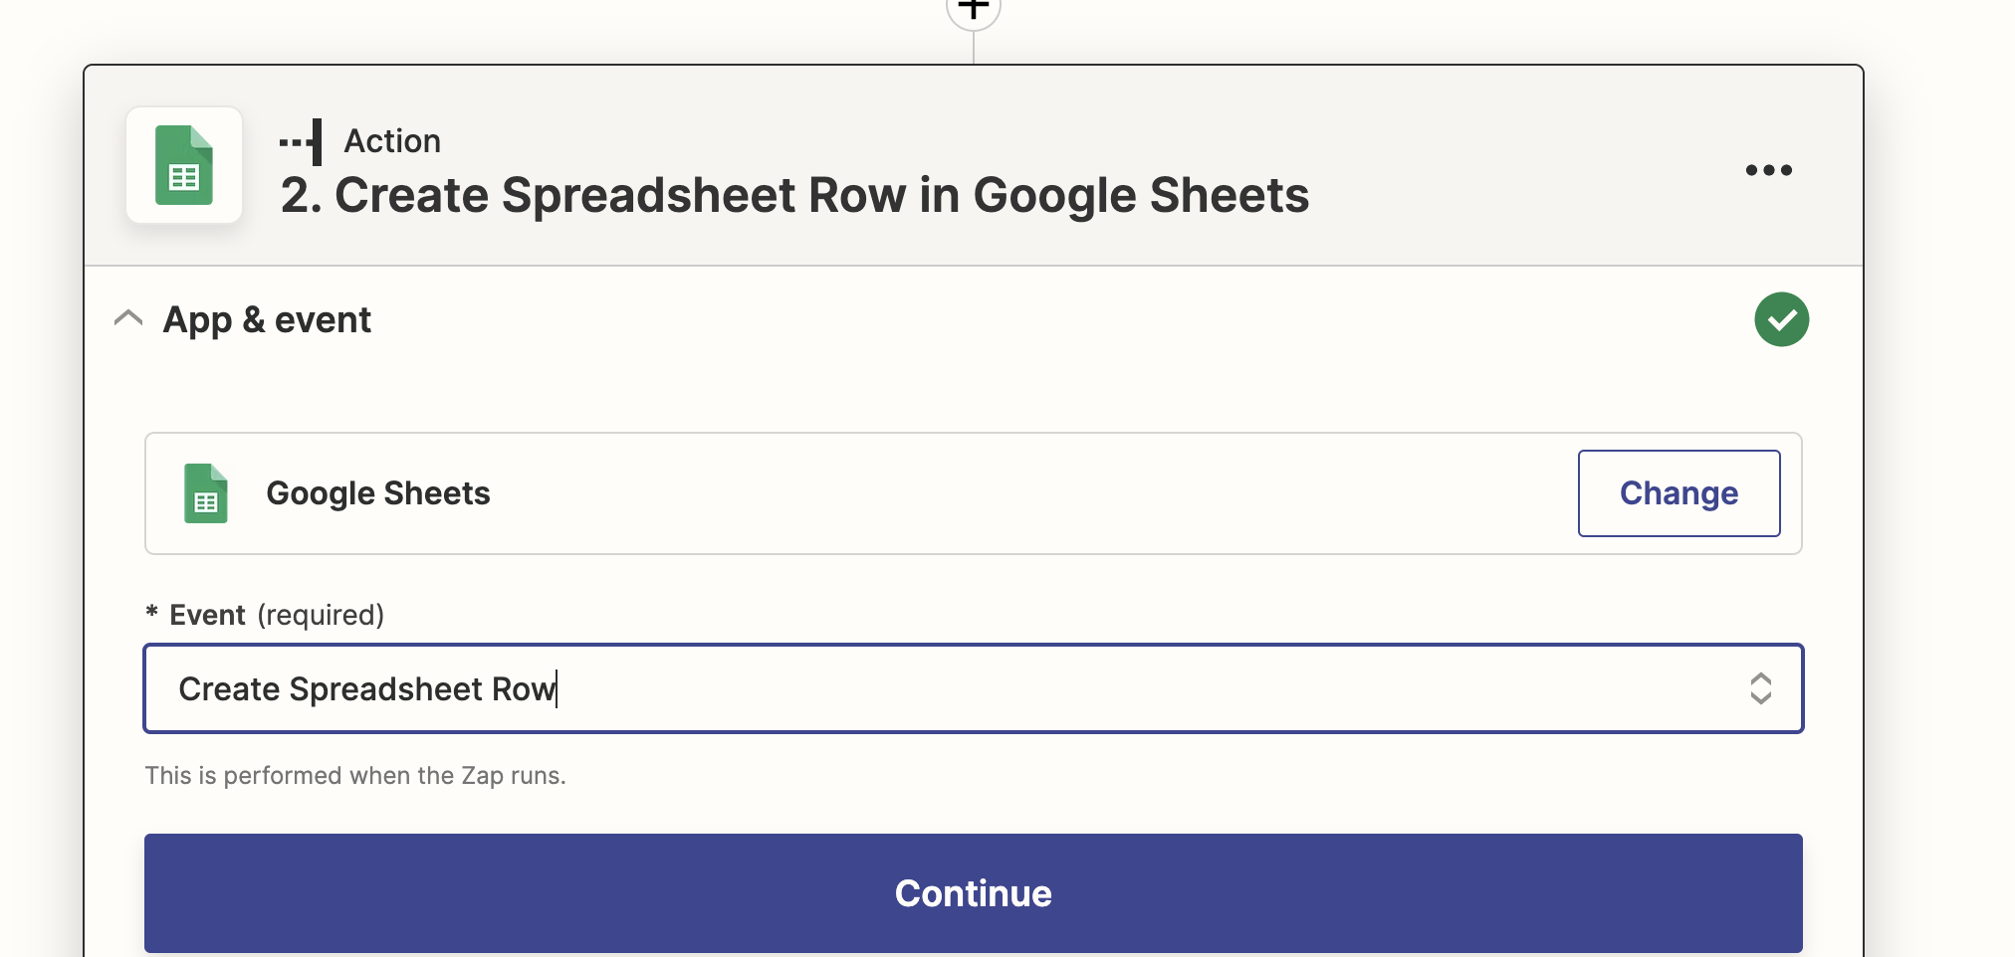
Task: Click the large Google Sheets app icon in header
Action: coord(184,165)
